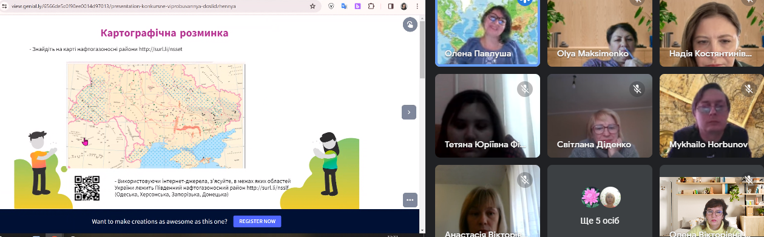The height and width of the screenshot is (237, 764).
Task: Toggle the browser side panel icon
Action: pyautogui.click(x=390, y=6)
